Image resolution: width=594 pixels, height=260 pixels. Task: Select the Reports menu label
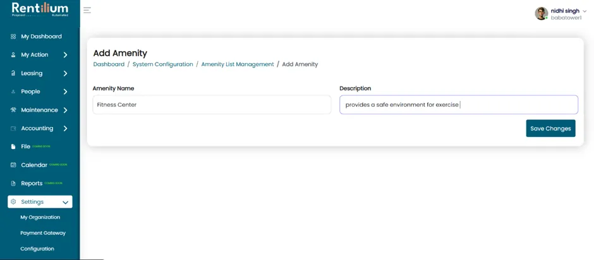pos(32,184)
